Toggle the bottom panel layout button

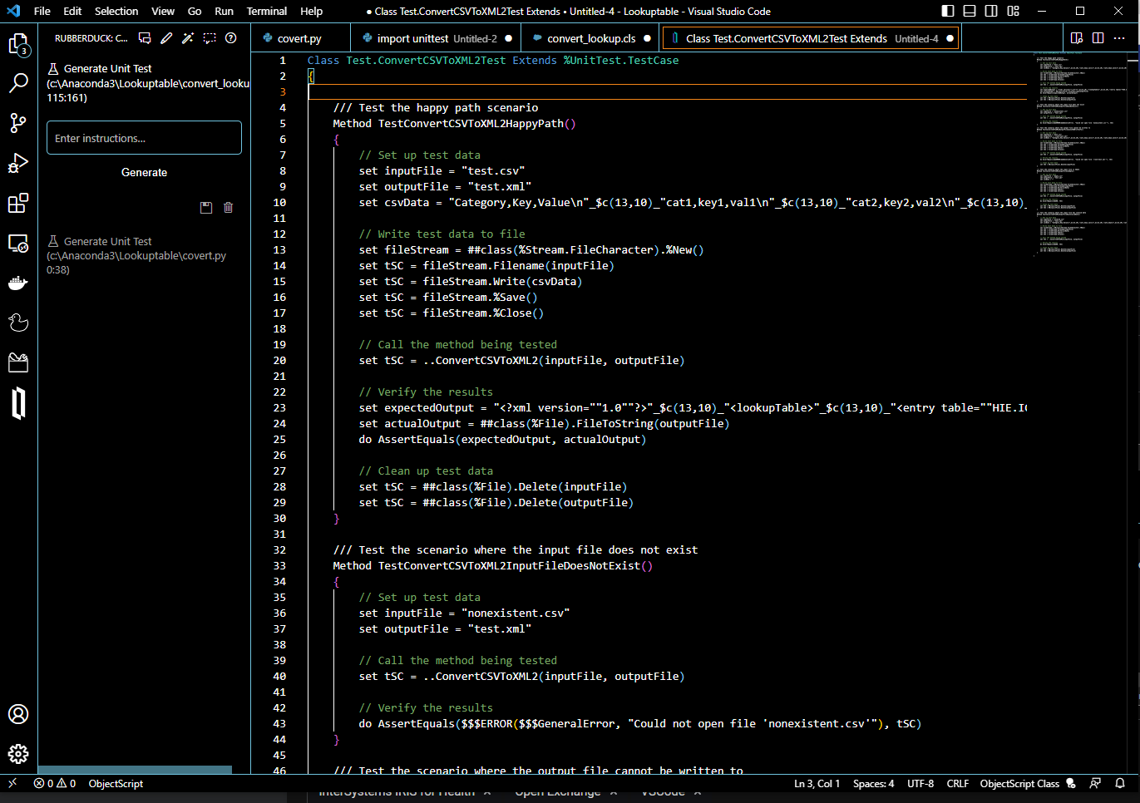[x=970, y=11]
